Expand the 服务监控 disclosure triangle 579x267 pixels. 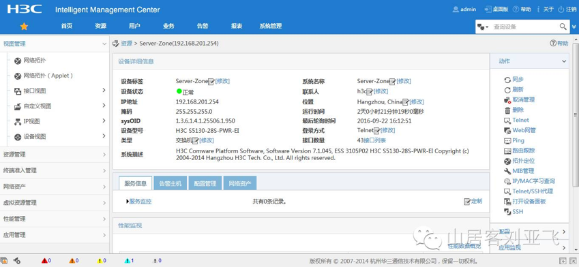(128, 202)
